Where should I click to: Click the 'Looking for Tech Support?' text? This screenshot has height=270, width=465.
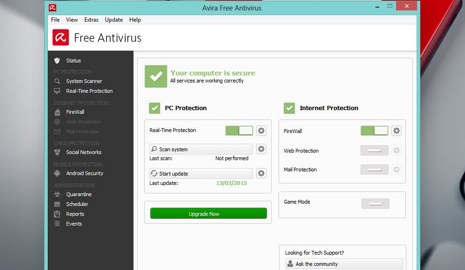[x=314, y=253]
